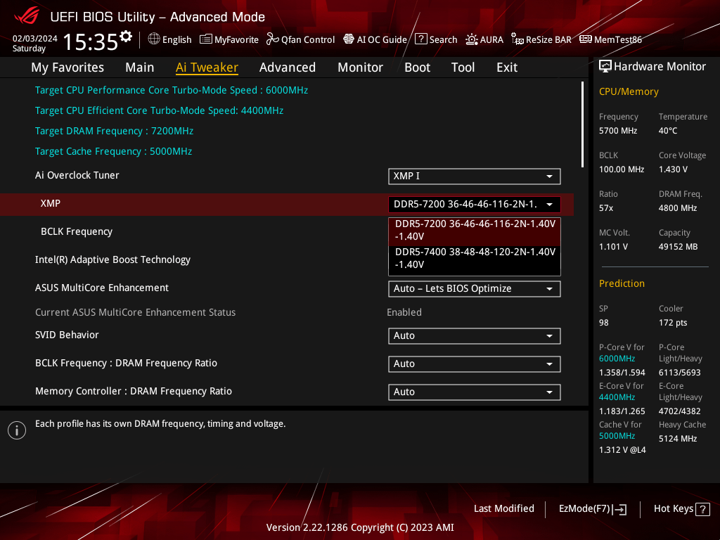The image size is (720, 540).
Task: Click Target CPU Performance Core Turbo-Mode Speed text
Action: click(172, 91)
